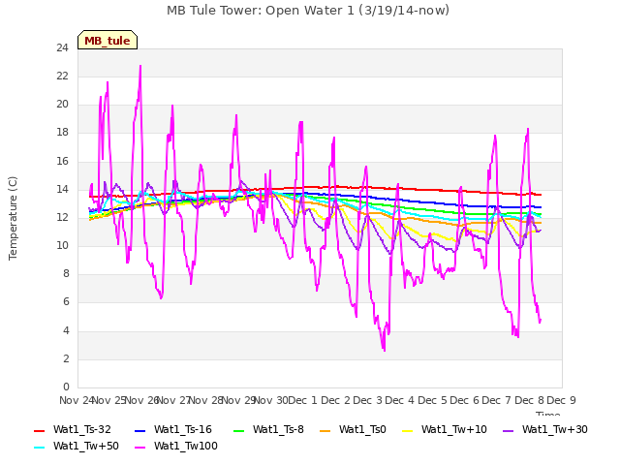
Task: Click the cyan Wat1_Tw+50 legend swatch
Action: click(x=39, y=448)
